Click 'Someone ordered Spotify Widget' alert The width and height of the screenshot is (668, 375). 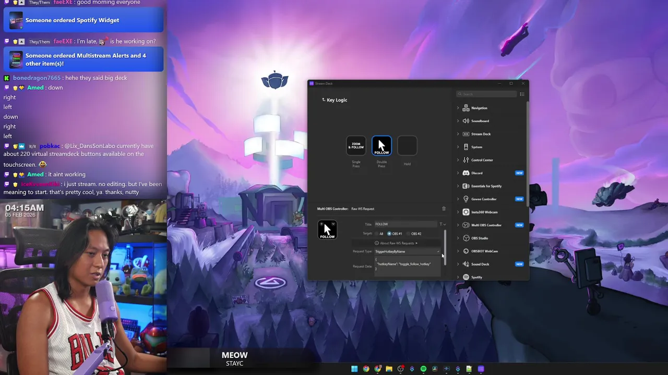pos(83,20)
